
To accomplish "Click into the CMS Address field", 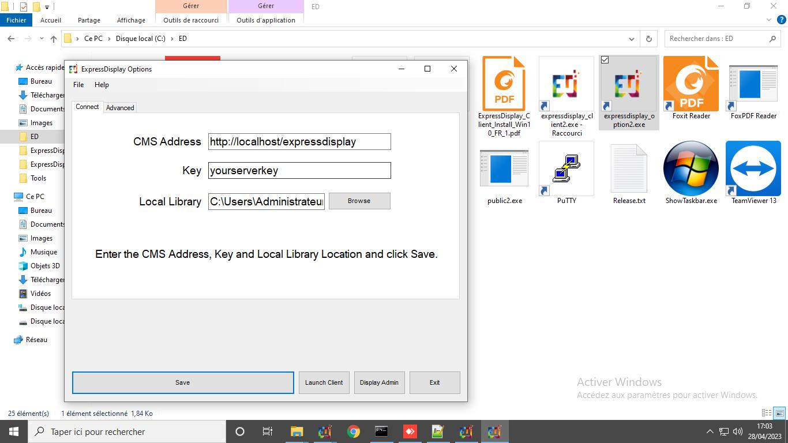I will (x=299, y=142).
